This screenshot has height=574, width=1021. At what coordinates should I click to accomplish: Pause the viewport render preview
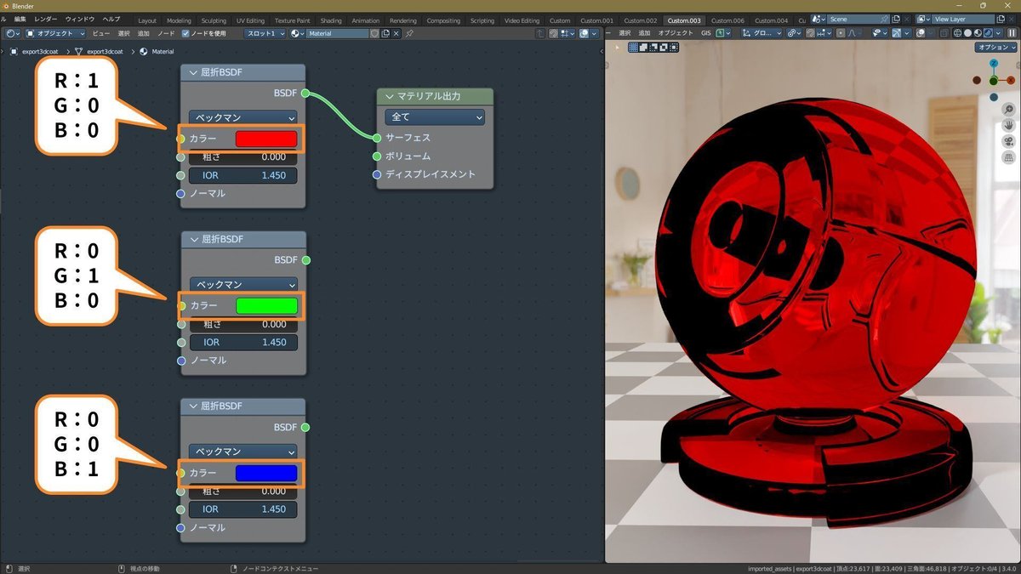click(x=1012, y=33)
